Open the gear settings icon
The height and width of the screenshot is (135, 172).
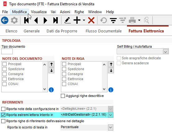[14, 20]
